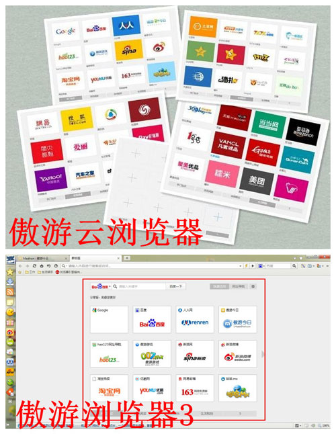Open the youku 优酷 quick dial tile
Viewport: 336px width, 434px height.
(152, 388)
